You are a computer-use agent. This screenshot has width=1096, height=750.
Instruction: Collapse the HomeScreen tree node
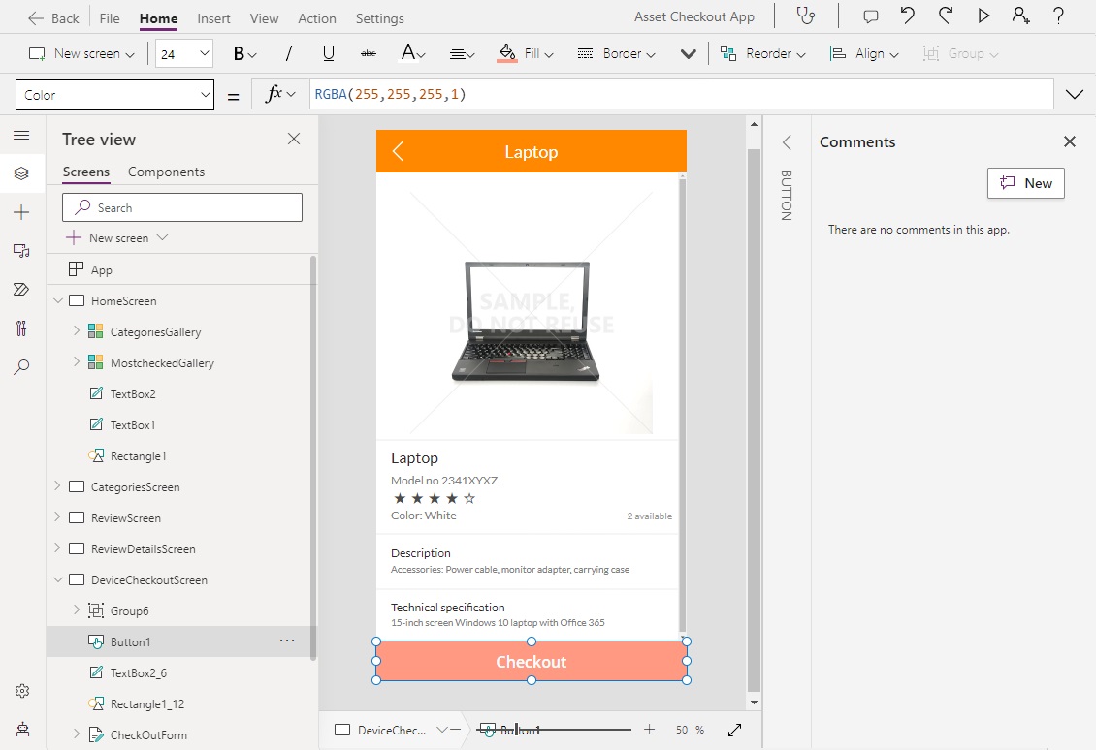tap(57, 300)
